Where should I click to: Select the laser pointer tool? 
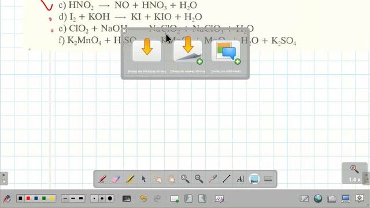point(213,179)
